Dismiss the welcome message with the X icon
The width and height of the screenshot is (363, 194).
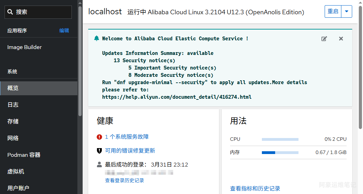tap(341, 39)
